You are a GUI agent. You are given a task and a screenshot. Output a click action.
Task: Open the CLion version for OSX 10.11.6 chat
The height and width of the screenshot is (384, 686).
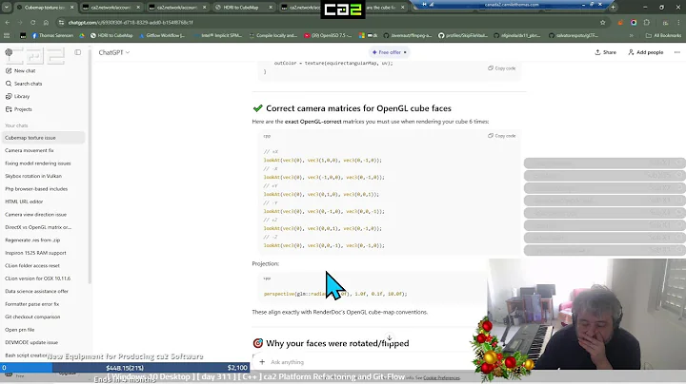click(x=43, y=278)
